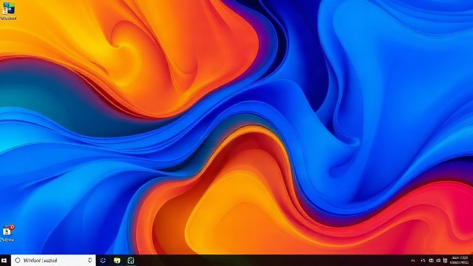
Task: Click into the taskbar search box
Action: [x=54, y=260]
